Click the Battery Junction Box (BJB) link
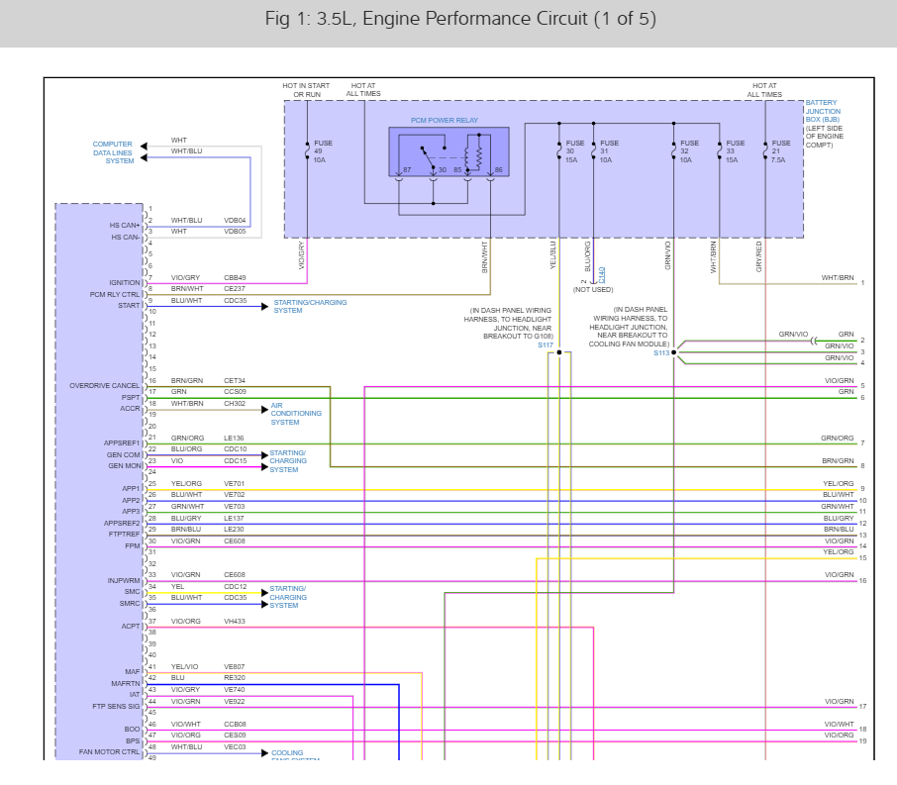This screenshot has height=785, width=897. (823, 111)
